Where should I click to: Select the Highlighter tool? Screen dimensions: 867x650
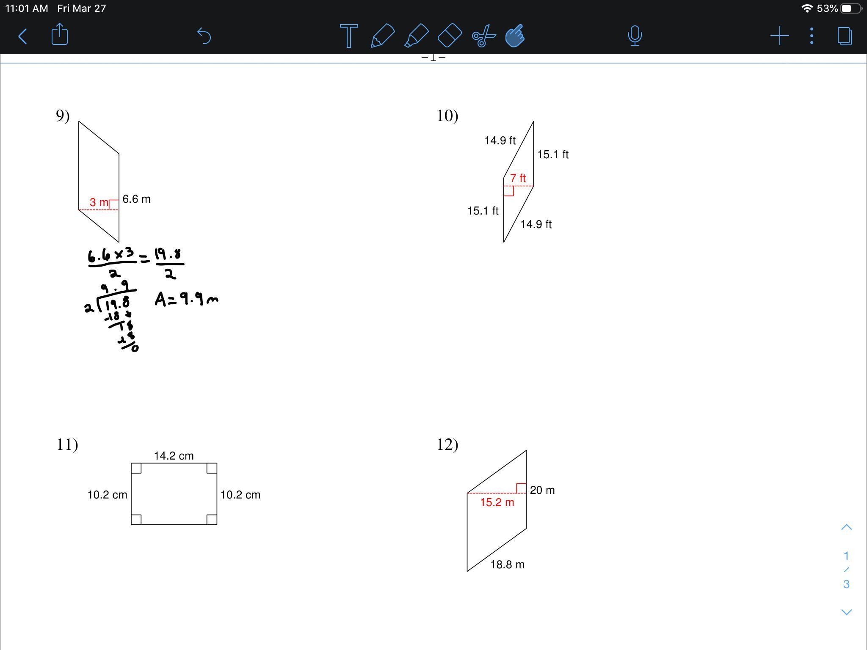(417, 36)
